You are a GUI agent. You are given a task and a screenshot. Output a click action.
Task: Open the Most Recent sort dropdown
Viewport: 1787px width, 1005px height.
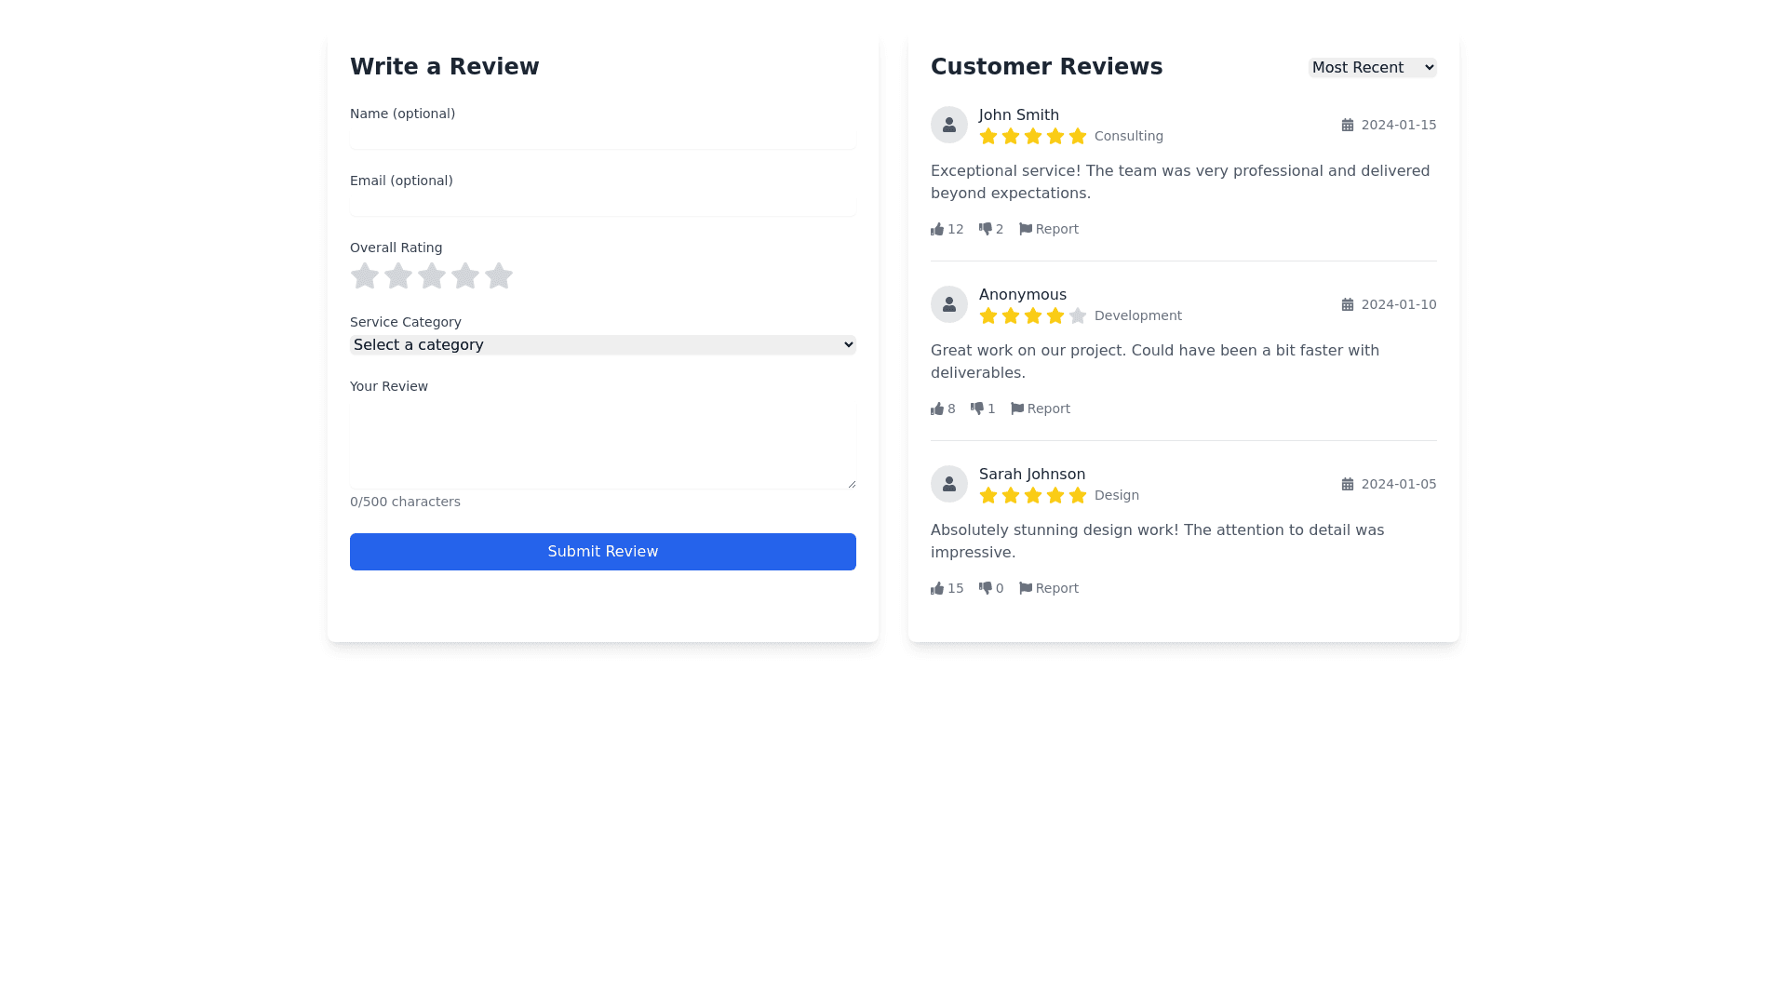tap(1372, 67)
